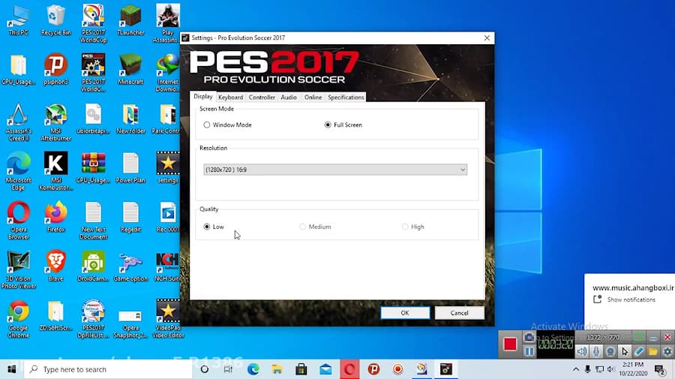
Task: Toggle webcam overlay in recorder
Action: (610, 351)
